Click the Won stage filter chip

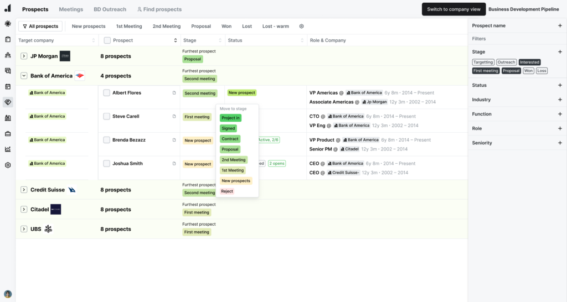pyautogui.click(x=528, y=71)
